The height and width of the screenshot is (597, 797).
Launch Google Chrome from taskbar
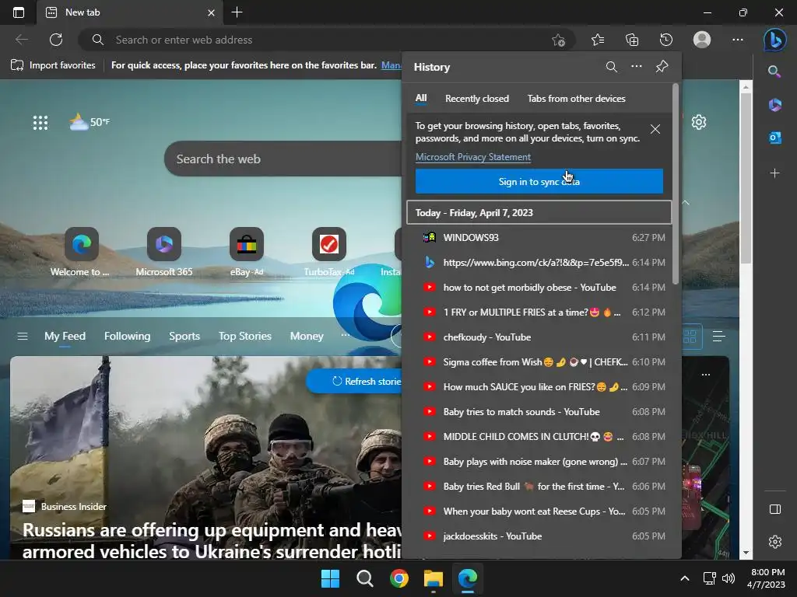point(399,578)
